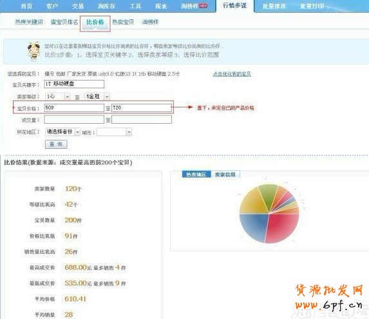The height and width of the screenshot is (319, 369).
Task: Open the 1心 seller level dropdown
Action: [58, 97]
